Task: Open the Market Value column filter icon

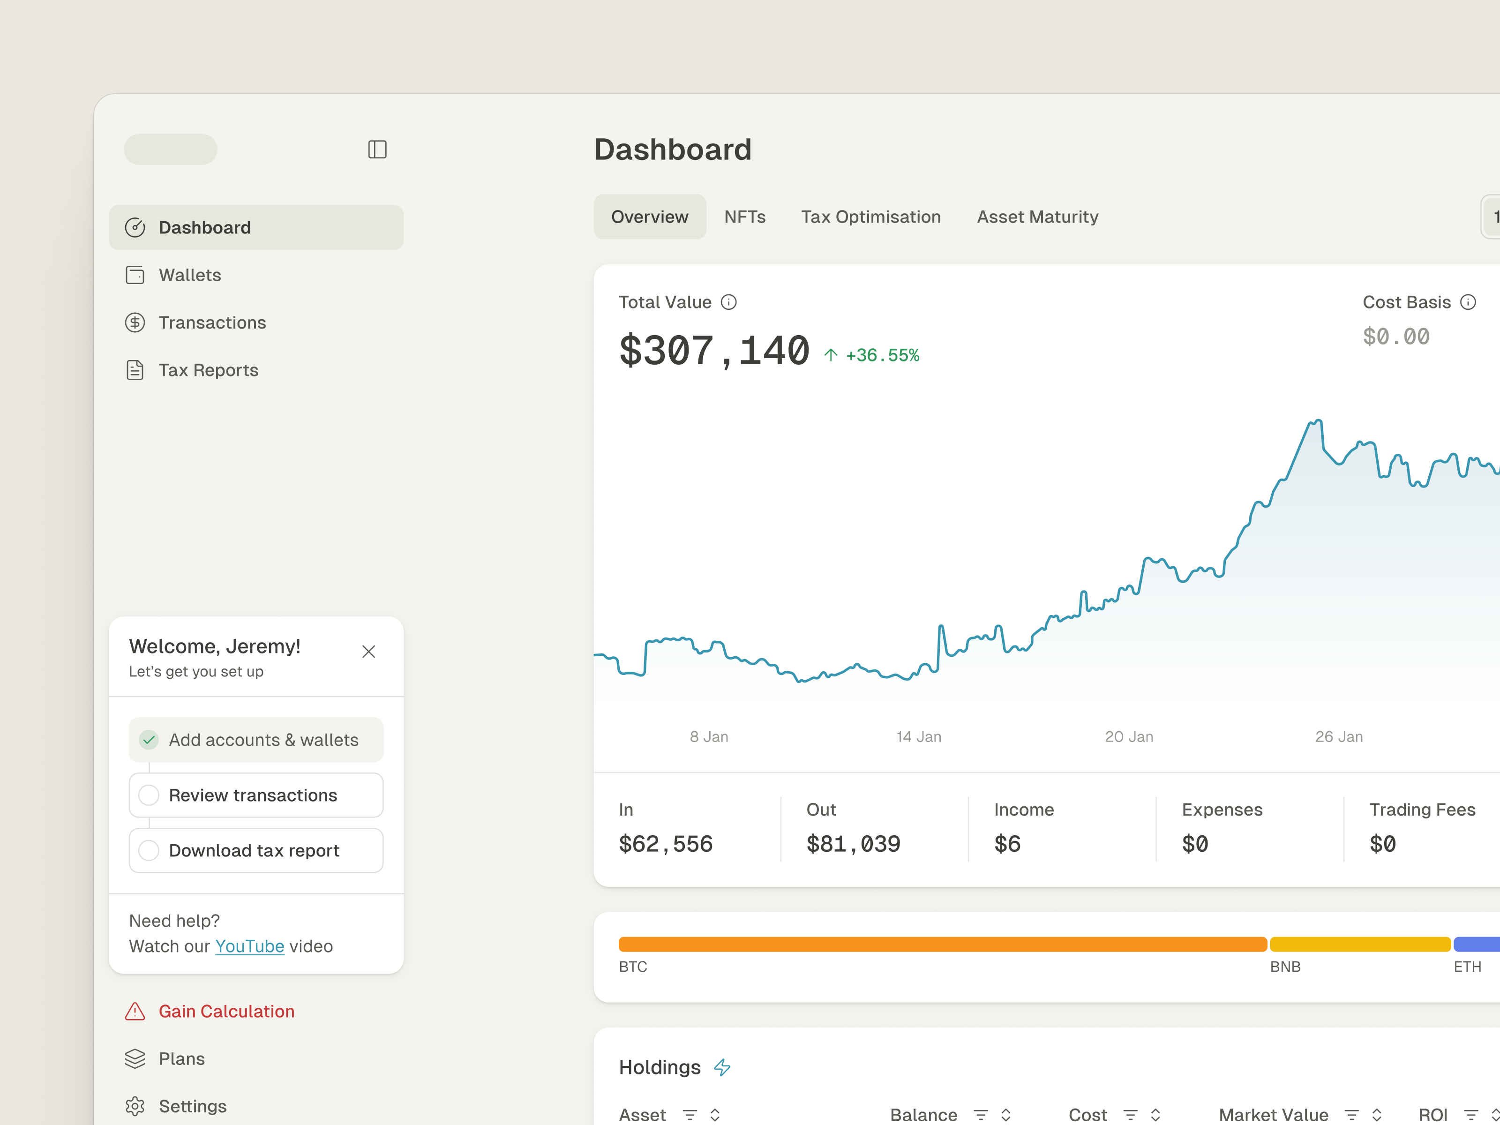Action: (1351, 1115)
